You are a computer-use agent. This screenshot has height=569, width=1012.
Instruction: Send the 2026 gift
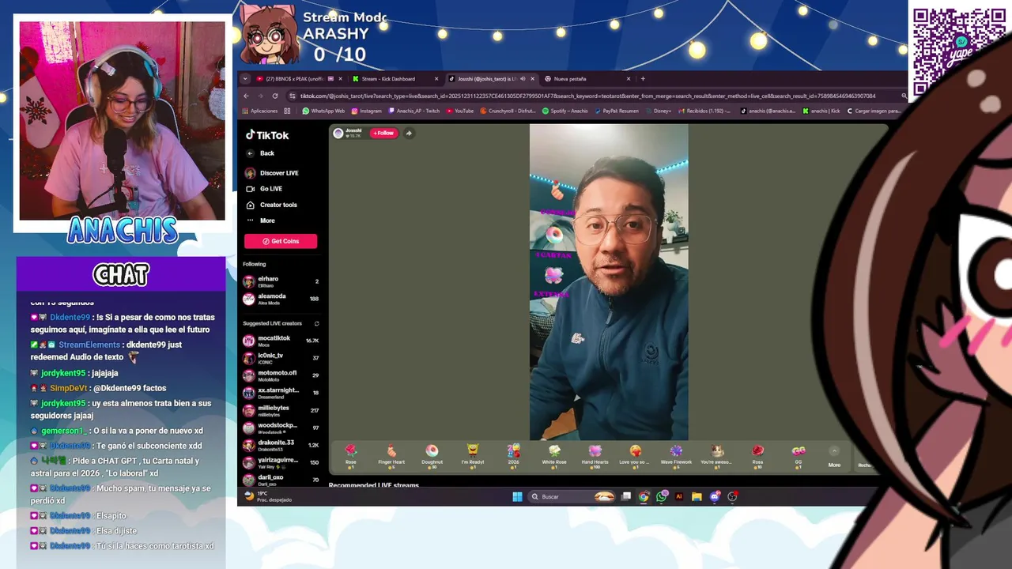pyautogui.click(x=513, y=456)
